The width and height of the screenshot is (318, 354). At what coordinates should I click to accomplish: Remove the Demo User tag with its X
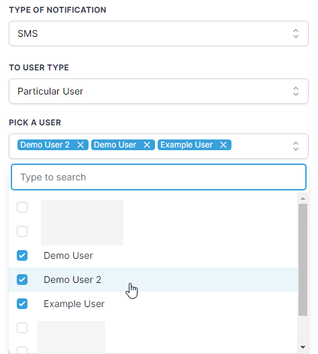tap(147, 145)
